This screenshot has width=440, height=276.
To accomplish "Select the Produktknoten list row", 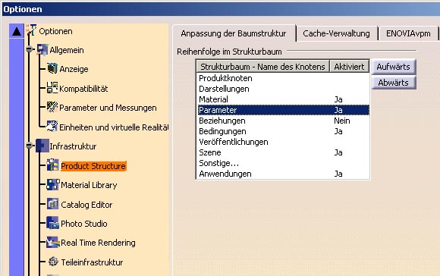I will pos(283,78).
